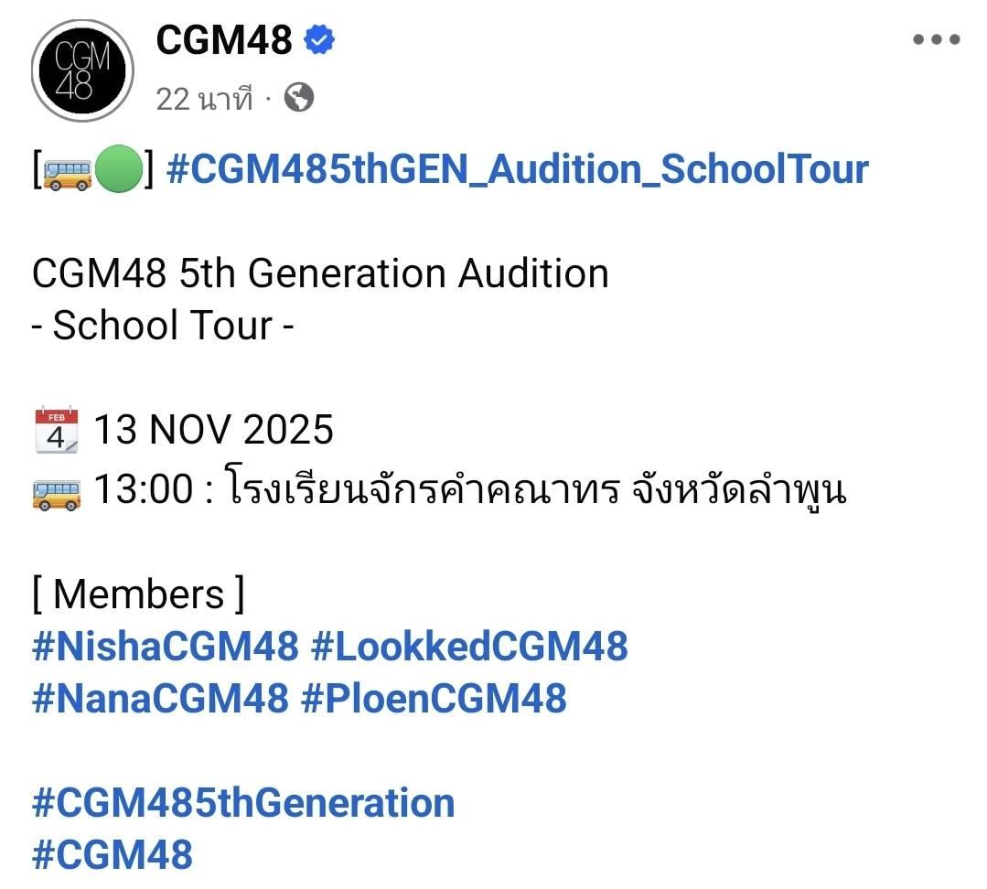Click the blue verified badge
This screenshot has height=889, width=987.
[319, 39]
